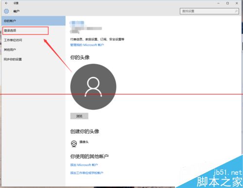Click the round profile avatar picture
This screenshot has height=188, width=243.
point(93,86)
